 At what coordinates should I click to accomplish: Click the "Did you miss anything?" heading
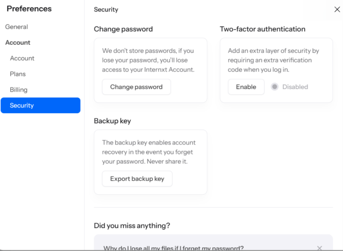pos(132,226)
